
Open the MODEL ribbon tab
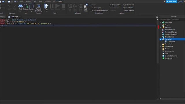tap(28, 1)
